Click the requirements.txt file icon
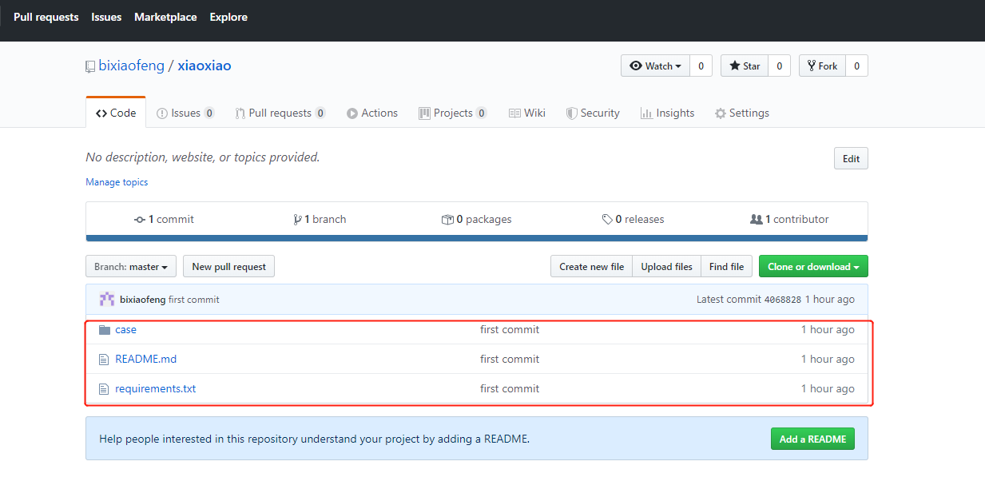 [103, 389]
